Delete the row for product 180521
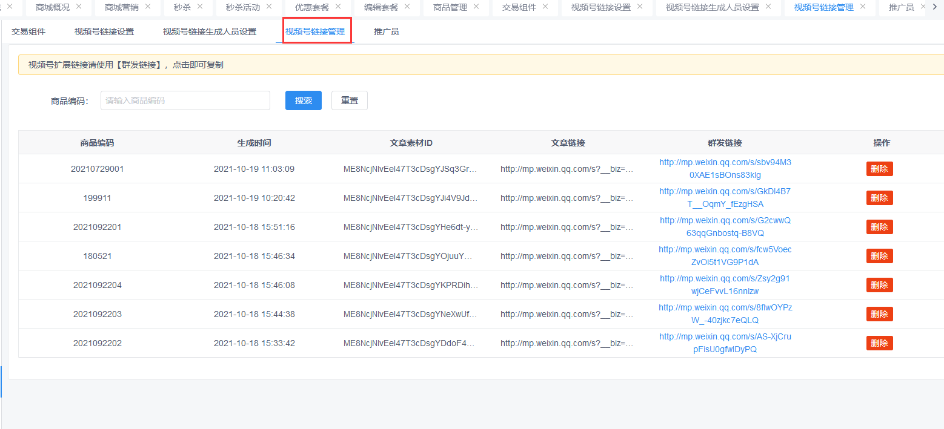944x429 pixels. [879, 256]
